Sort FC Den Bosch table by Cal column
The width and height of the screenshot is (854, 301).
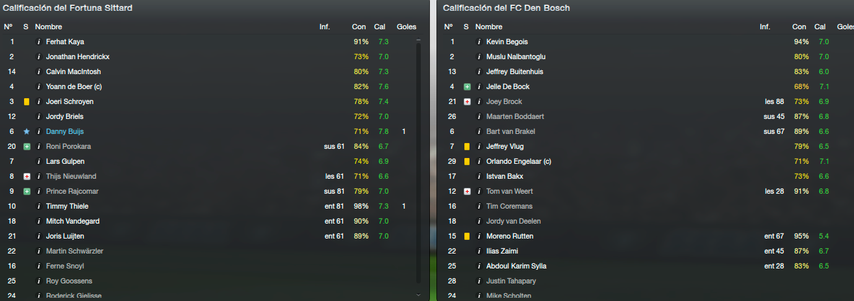(820, 27)
